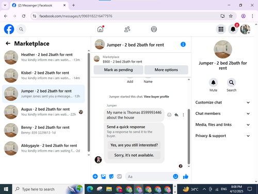Expand Chat members section
258x194 pixels.
pyautogui.click(x=222, y=113)
